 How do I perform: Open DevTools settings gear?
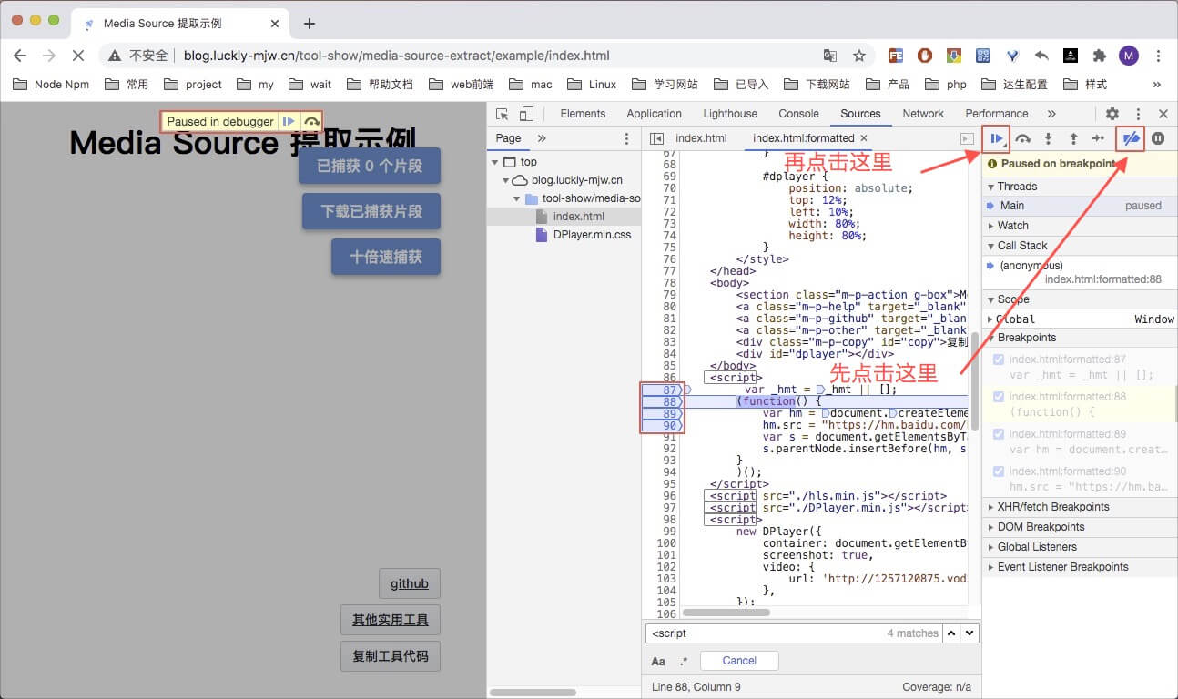(1112, 114)
